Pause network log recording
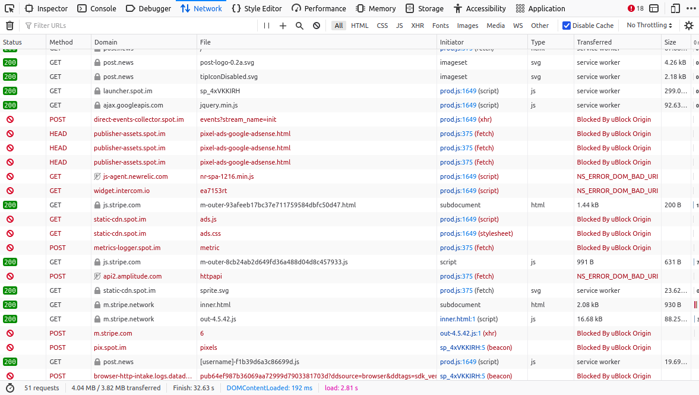Viewport: 699px width, 395px height. pyautogui.click(x=267, y=26)
